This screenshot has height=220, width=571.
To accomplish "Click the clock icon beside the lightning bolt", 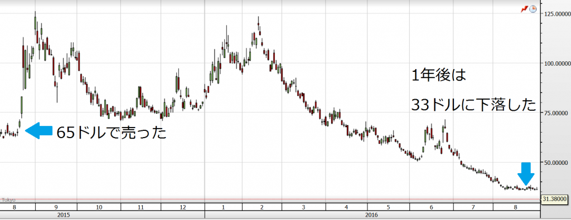I will pyautogui.click(x=533, y=9).
